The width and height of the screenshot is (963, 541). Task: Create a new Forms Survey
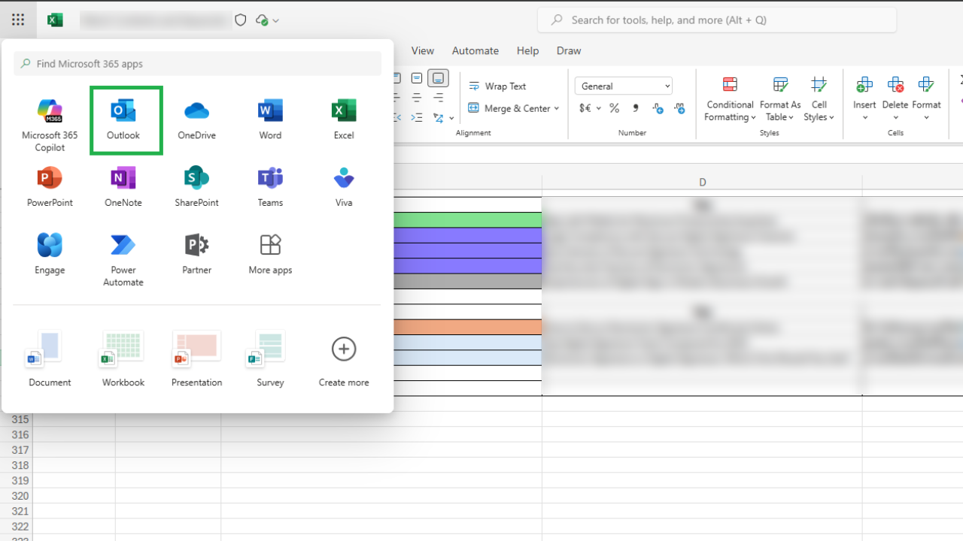pyautogui.click(x=270, y=359)
